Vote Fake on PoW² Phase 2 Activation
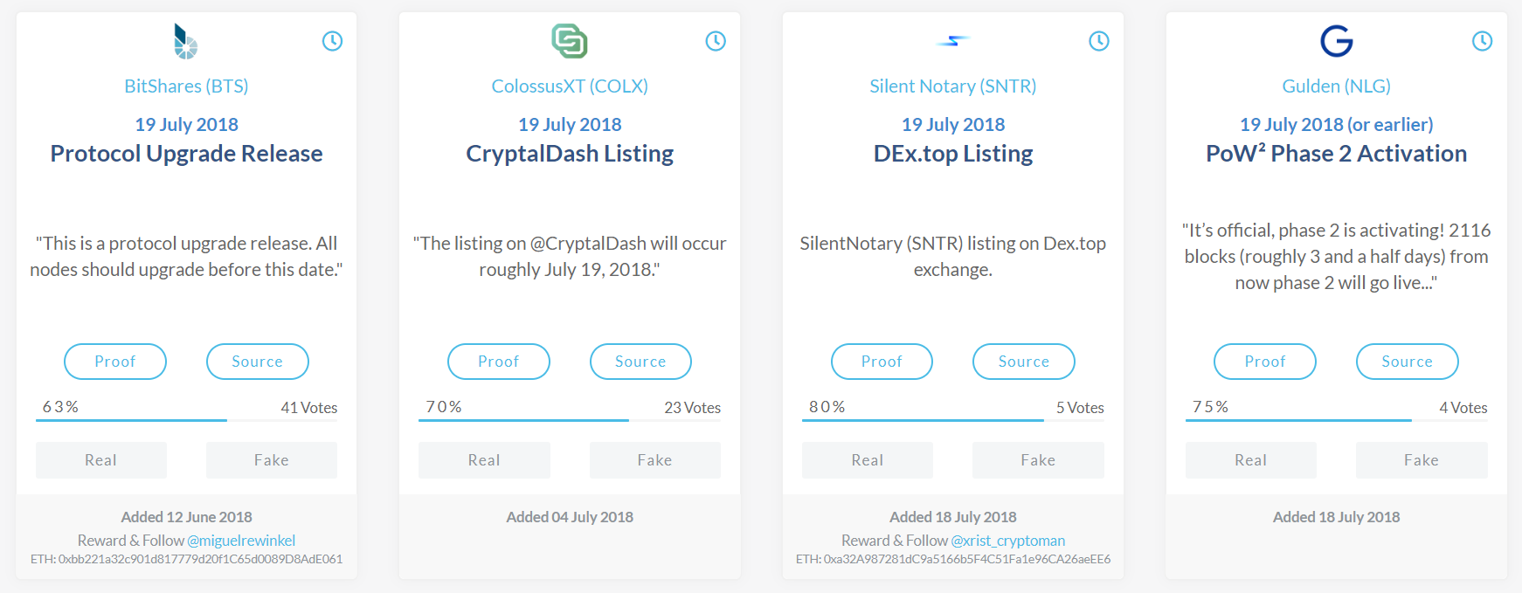The height and width of the screenshot is (593, 1522). pyautogui.click(x=1421, y=460)
